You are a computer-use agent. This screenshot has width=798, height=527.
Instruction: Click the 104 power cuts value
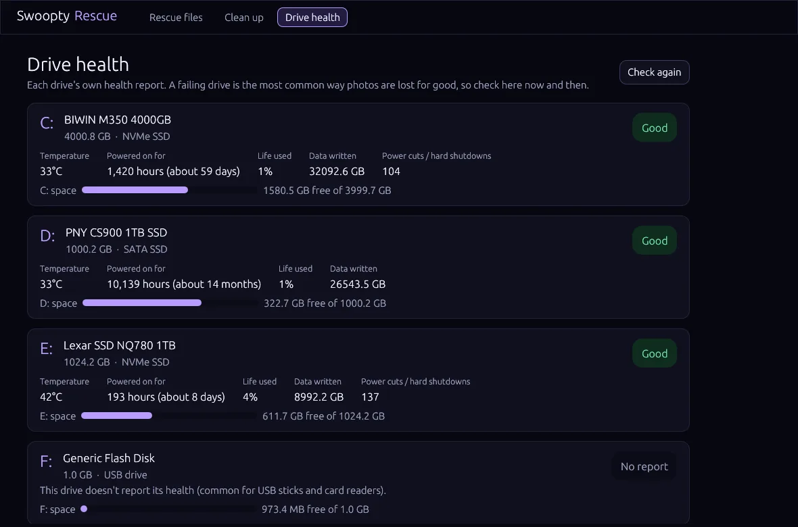(392, 172)
